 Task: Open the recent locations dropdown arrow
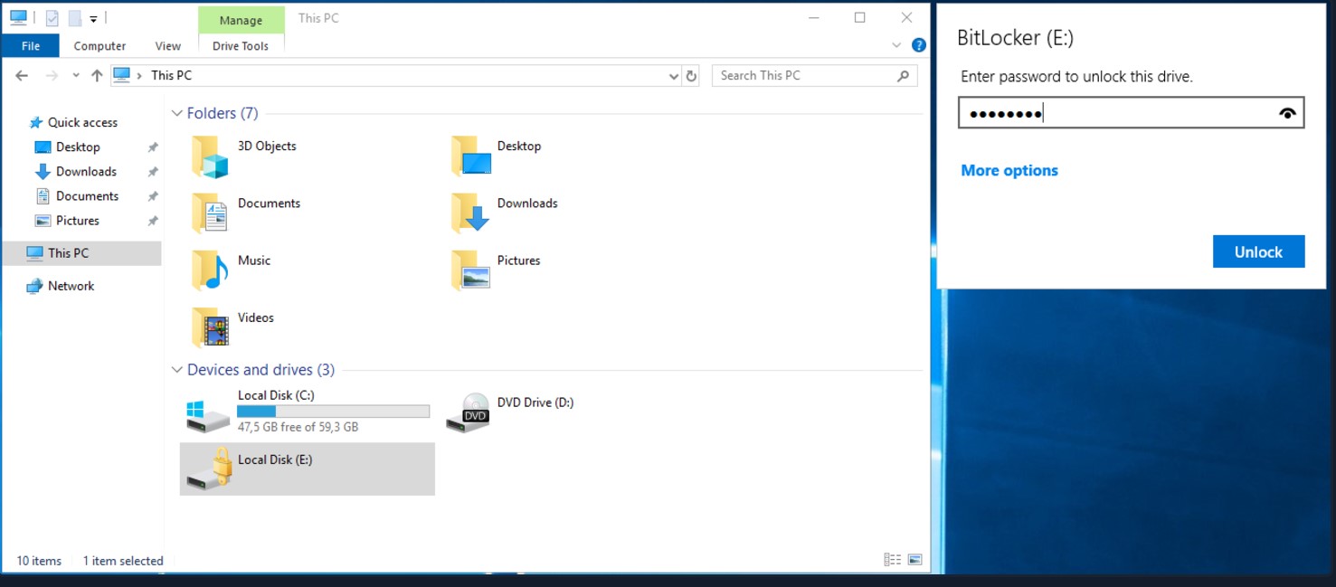point(76,76)
